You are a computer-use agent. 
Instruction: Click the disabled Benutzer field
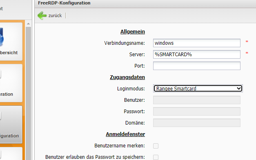(196, 100)
